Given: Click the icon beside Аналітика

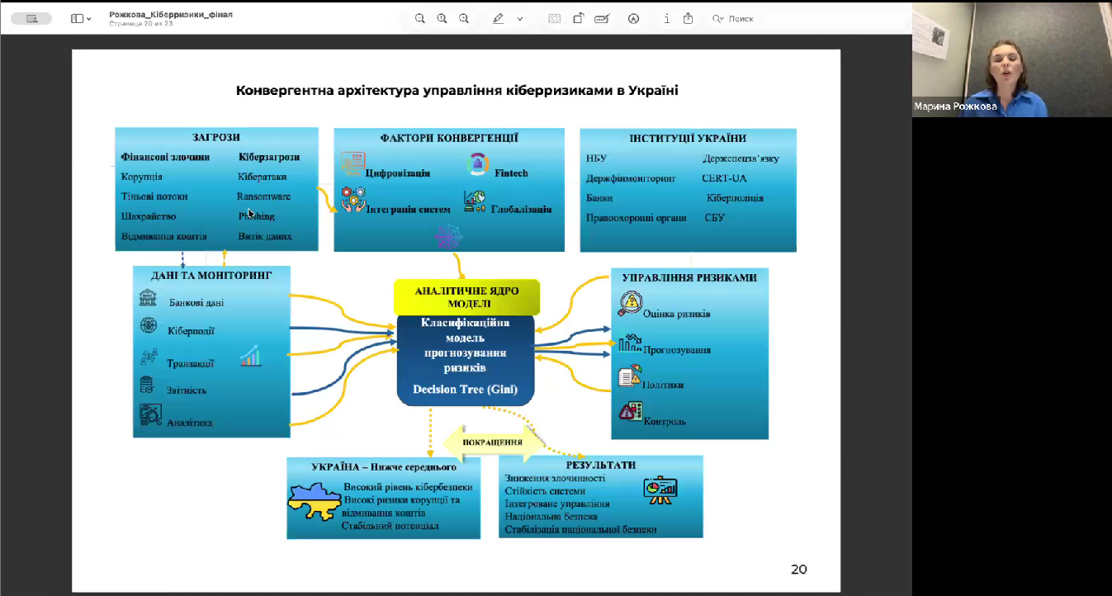Looking at the screenshot, I should coord(150,415).
